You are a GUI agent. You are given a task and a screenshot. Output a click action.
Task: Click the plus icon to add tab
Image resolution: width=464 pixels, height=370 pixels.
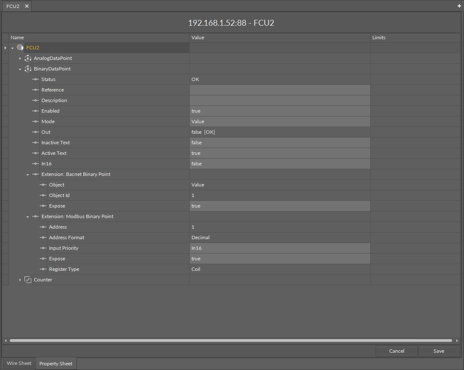(x=459, y=6)
